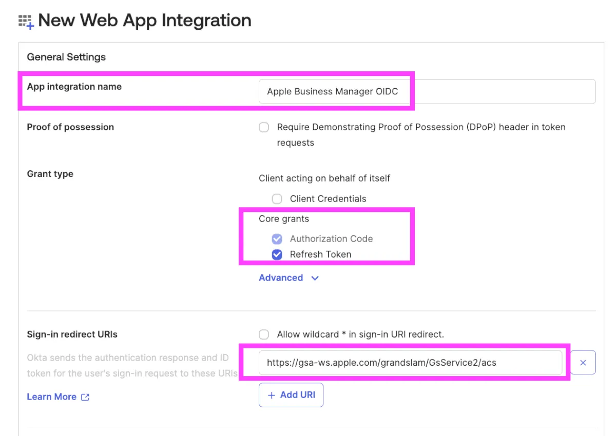
Task: Expand the Advanced grant options
Action: pos(281,278)
